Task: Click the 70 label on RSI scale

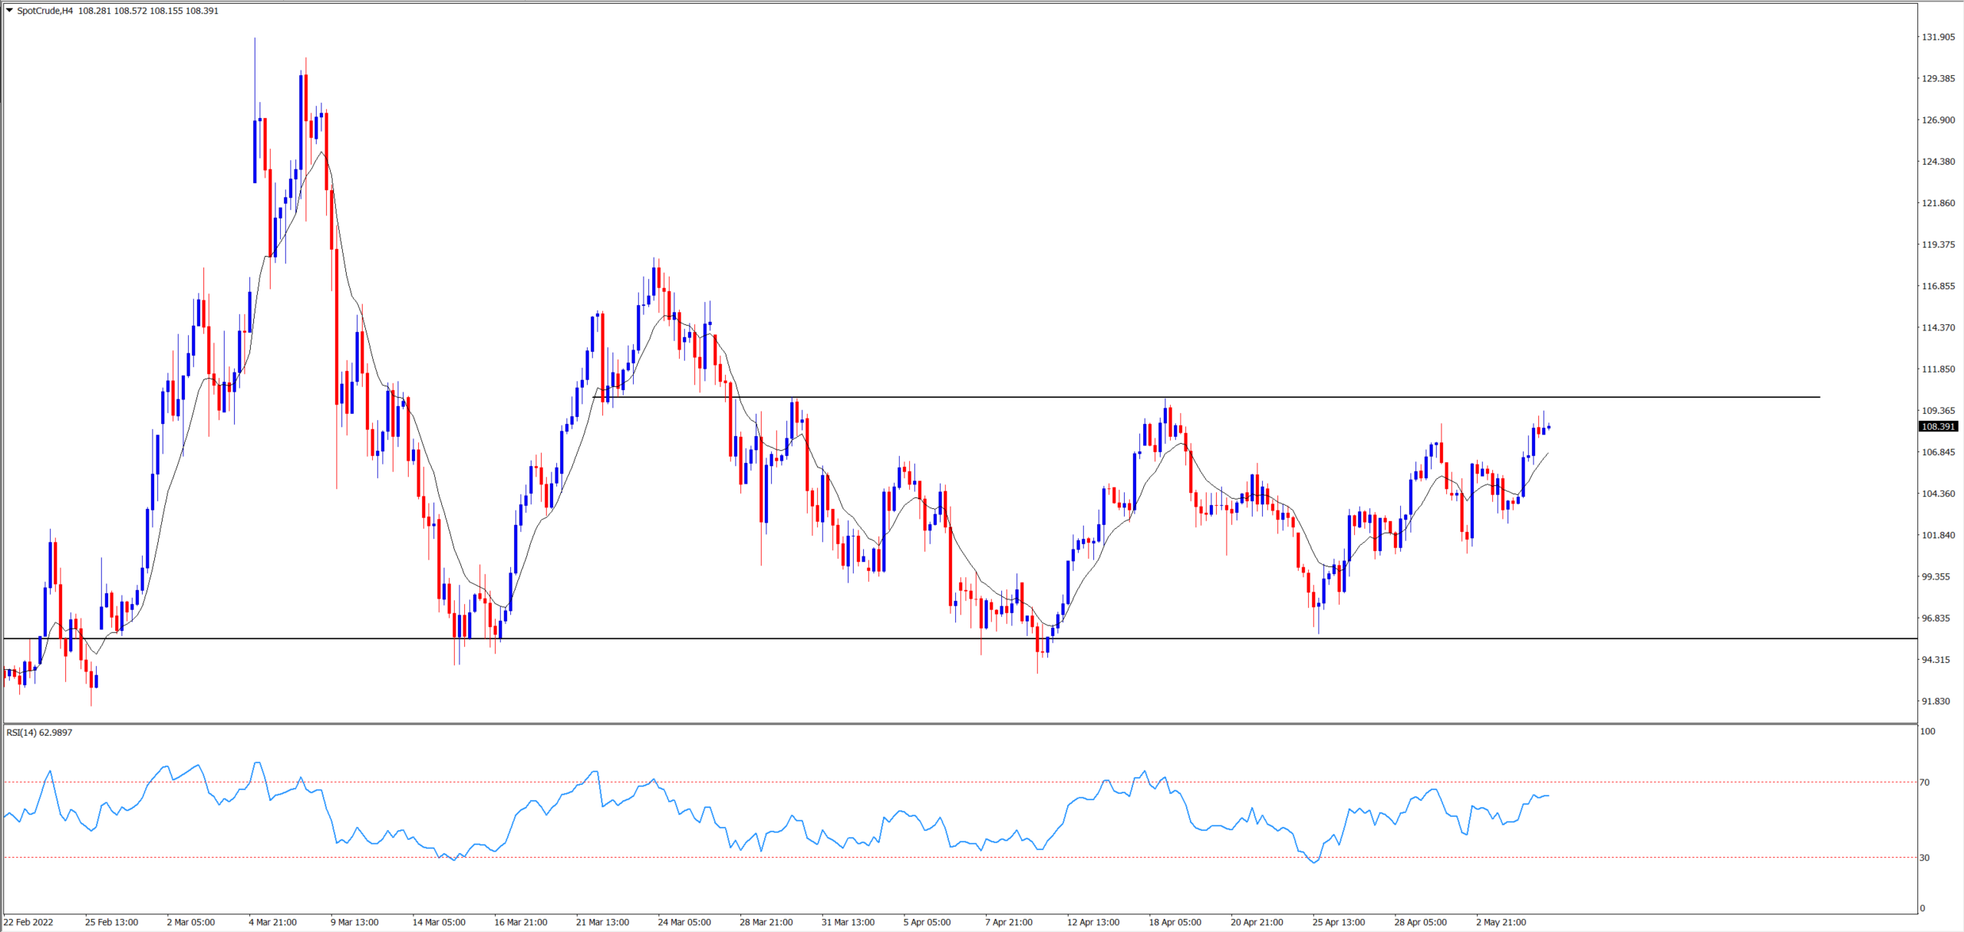Action: click(1925, 783)
